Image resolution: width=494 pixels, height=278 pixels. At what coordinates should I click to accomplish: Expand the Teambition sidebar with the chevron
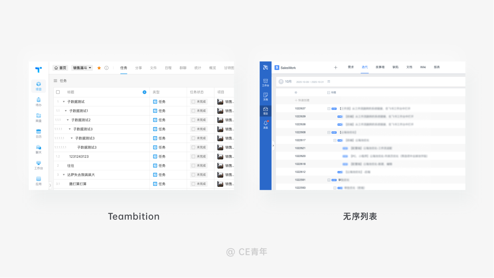click(50, 185)
